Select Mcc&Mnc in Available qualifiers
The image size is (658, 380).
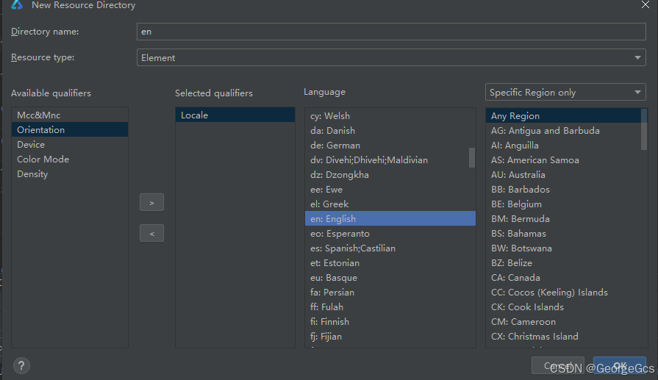[x=39, y=115]
